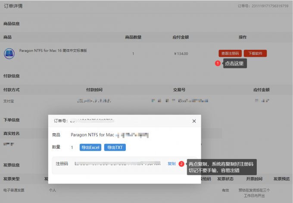This screenshot has height=203, width=293.
Task: Click the 支付宝 payment method cell
Action: click(9, 101)
